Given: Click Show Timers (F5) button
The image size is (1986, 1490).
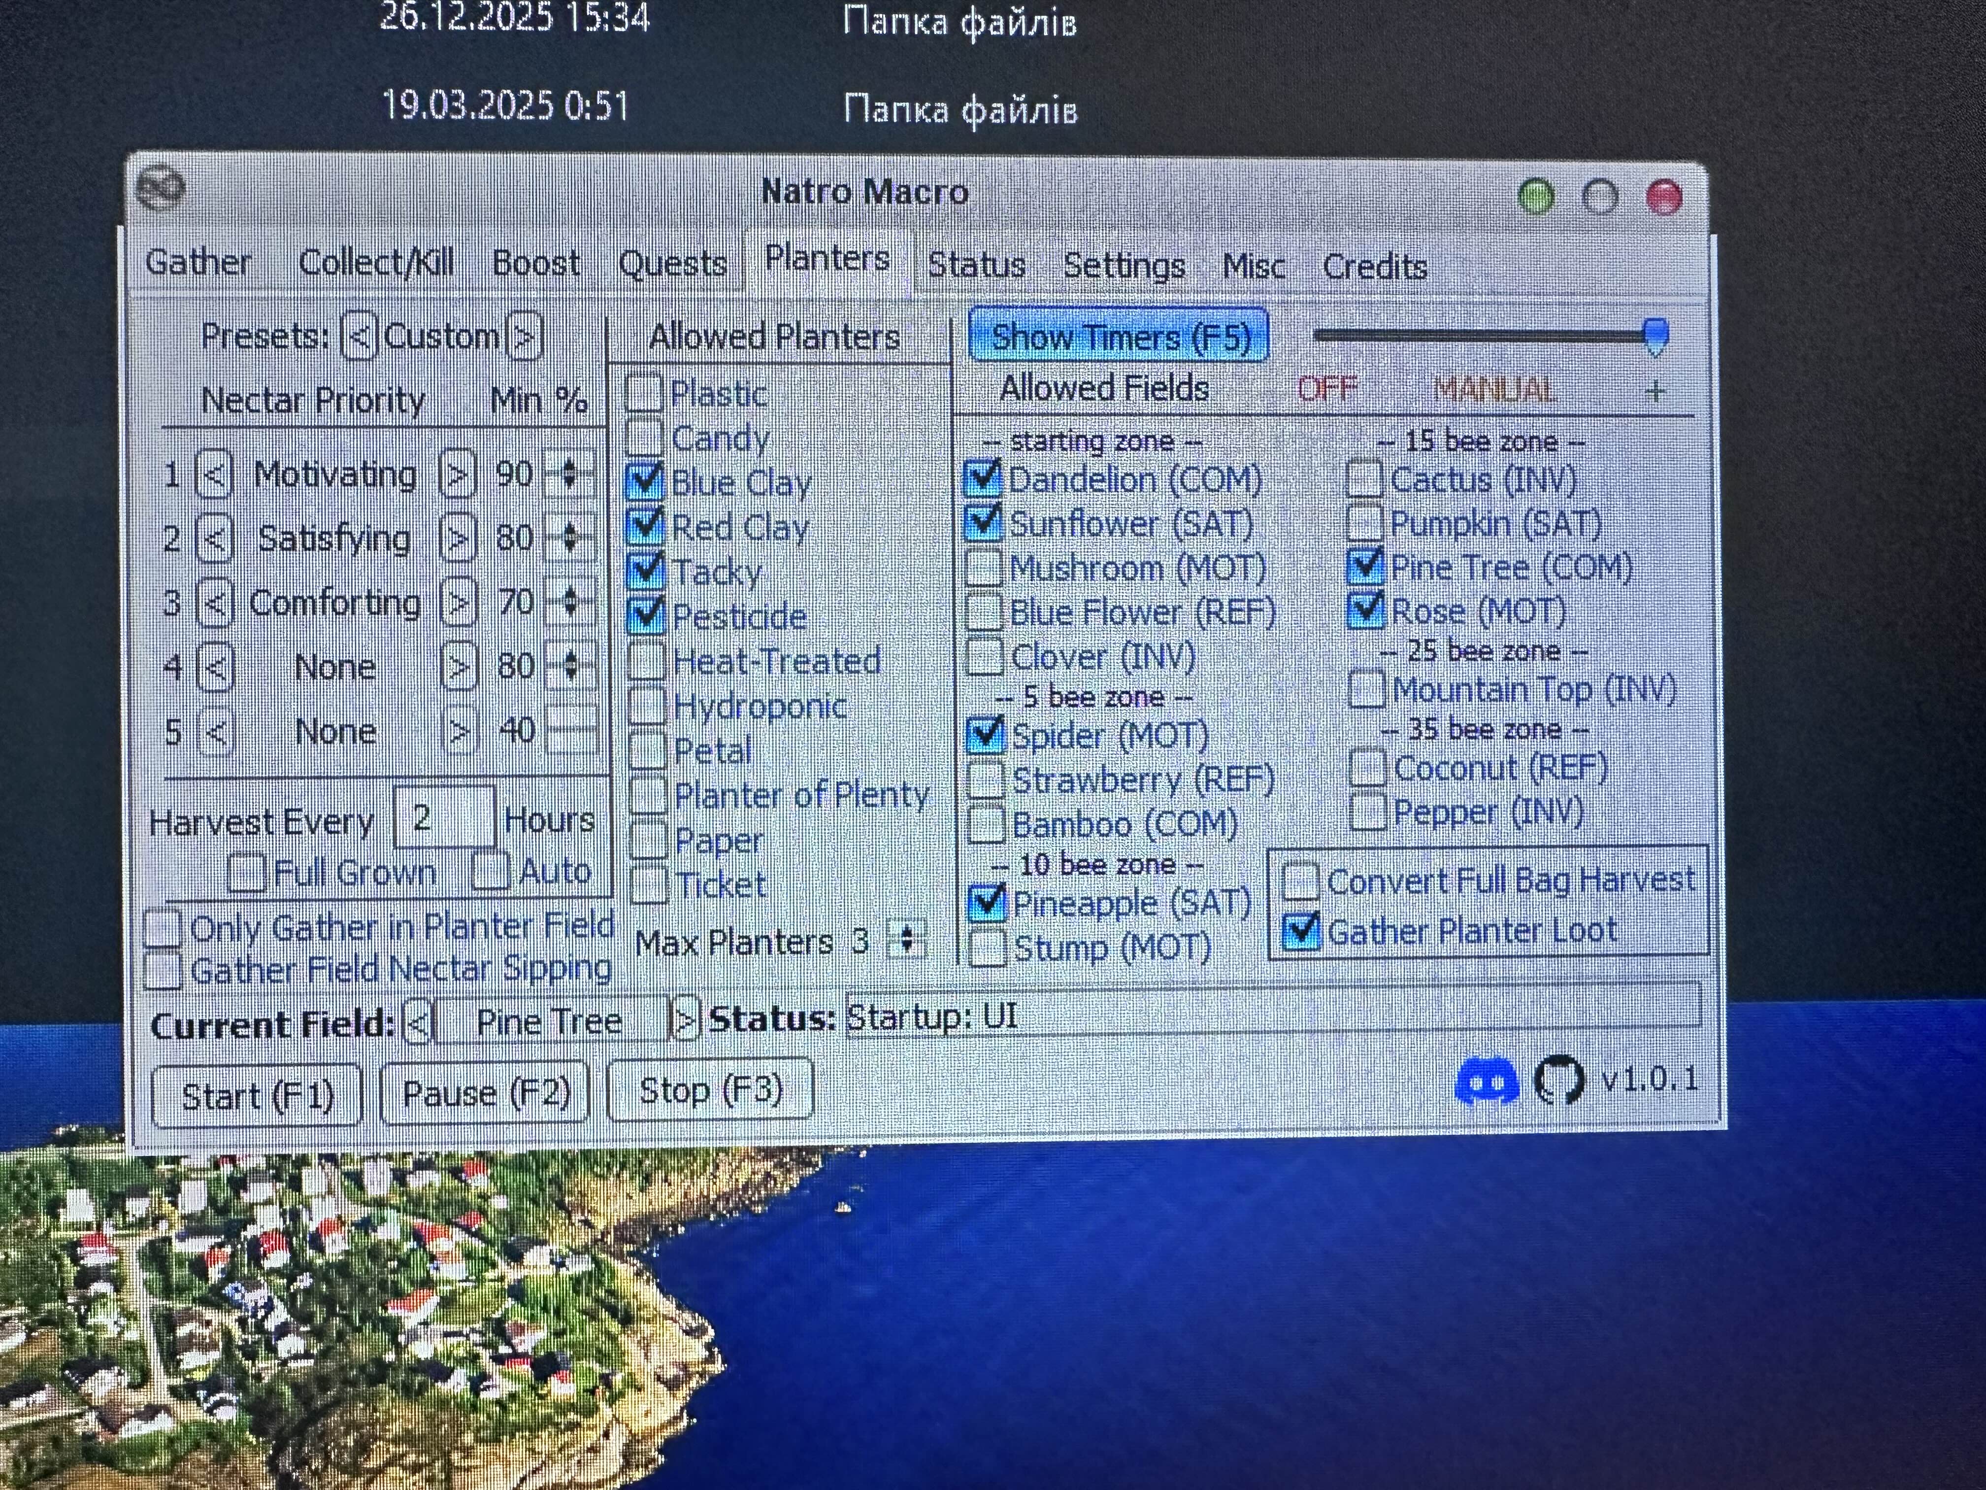Looking at the screenshot, I should click(x=1120, y=337).
